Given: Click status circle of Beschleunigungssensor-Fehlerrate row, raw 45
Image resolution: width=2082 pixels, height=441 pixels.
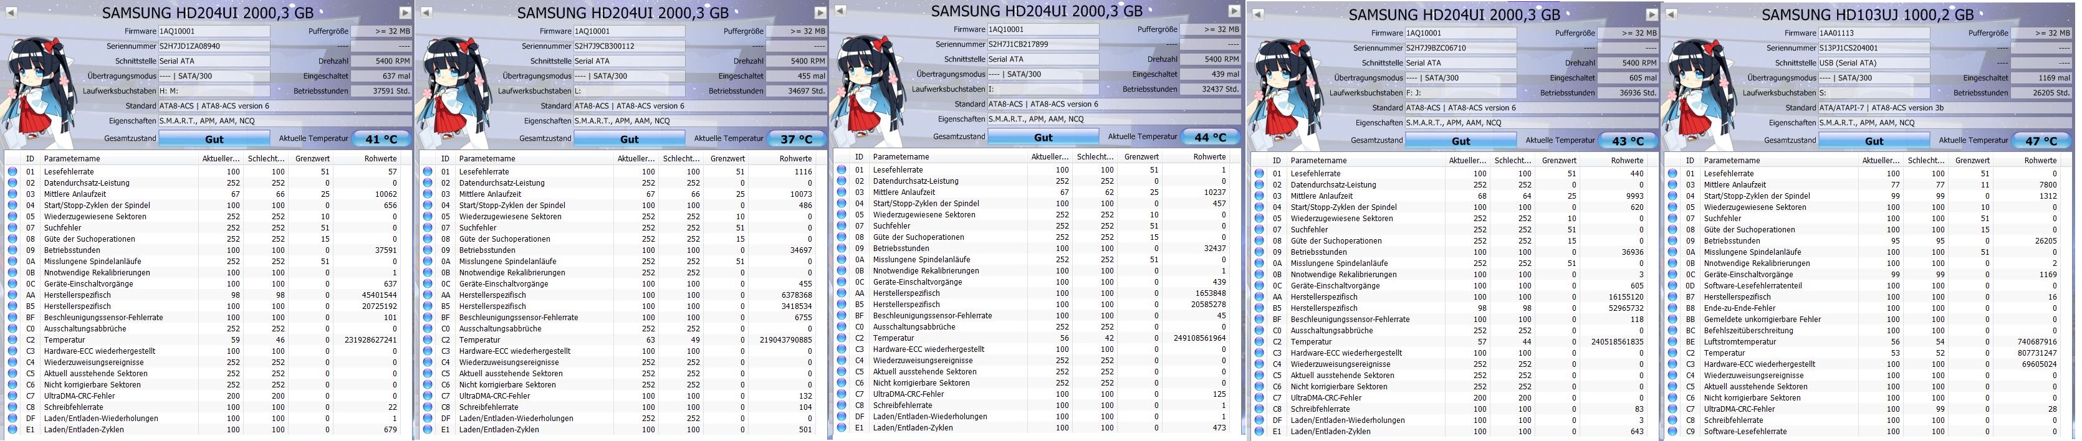Looking at the screenshot, I should [842, 316].
